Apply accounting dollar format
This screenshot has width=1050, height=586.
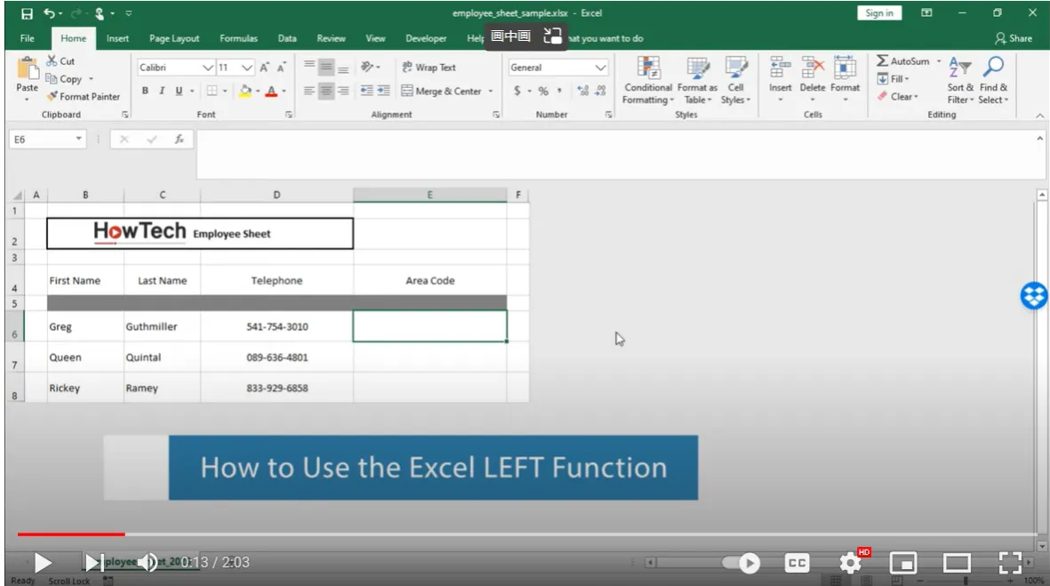click(x=517, y=91)
